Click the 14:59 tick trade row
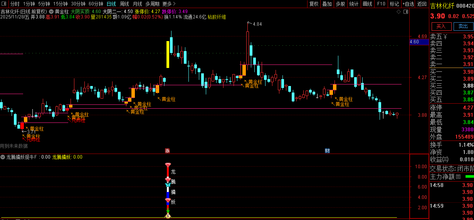Image resolution: width=474 pixels, height=220 pixels. [x=452, y=206]
